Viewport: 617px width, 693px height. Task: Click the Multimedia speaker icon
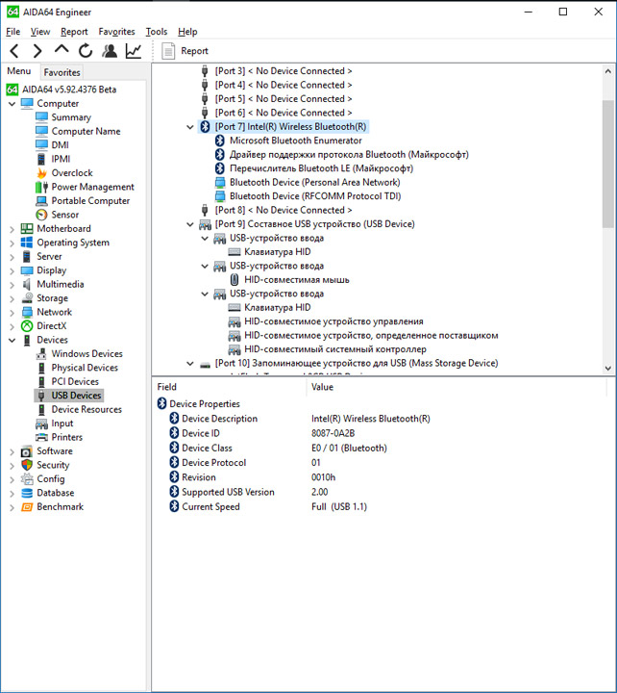[27, 284]
